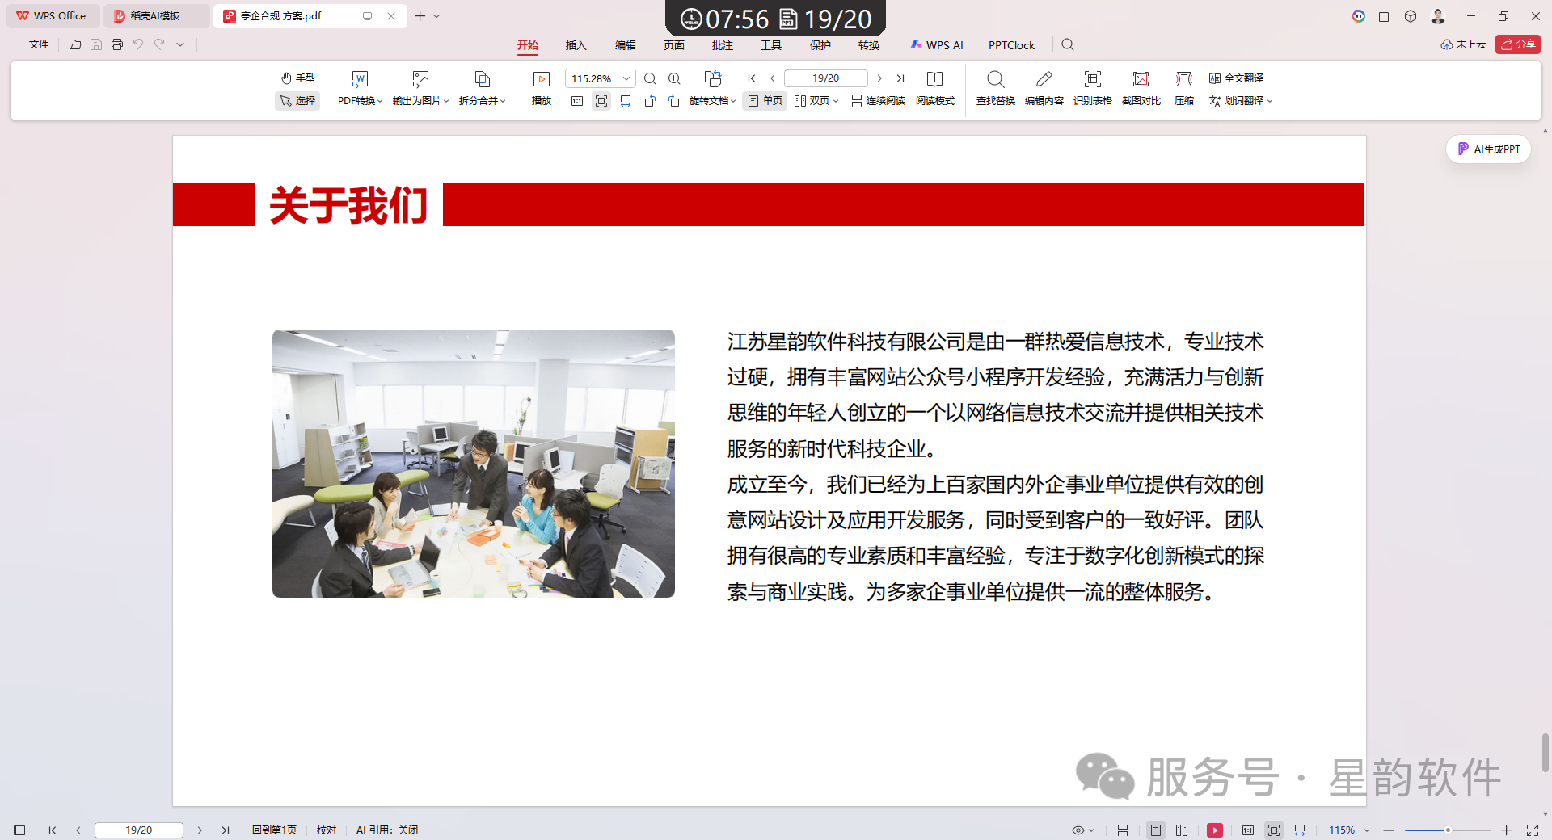Zoom in with the plus magnifier
1552x840 pixels.
(674, 78)
